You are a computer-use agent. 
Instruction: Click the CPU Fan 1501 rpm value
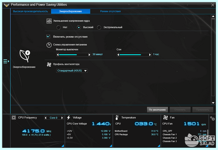[191, 124]
